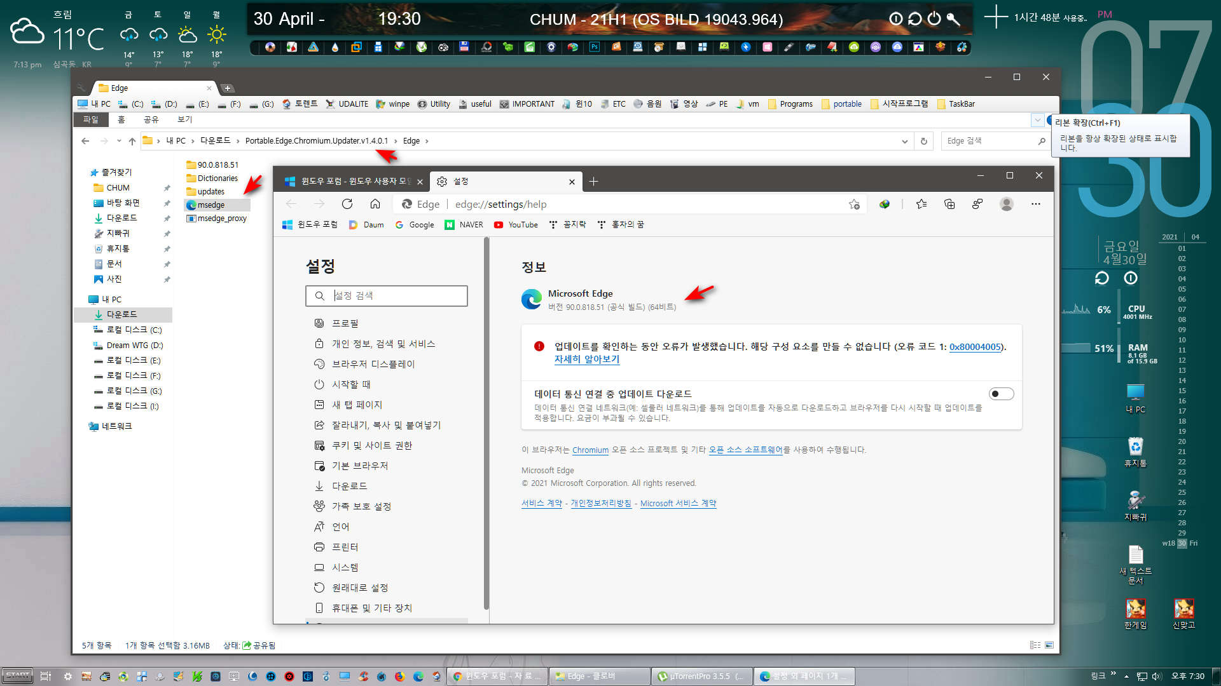Open the 보기 ribbon tab in Explorer
1221x686 pixels.
point(184,119)
